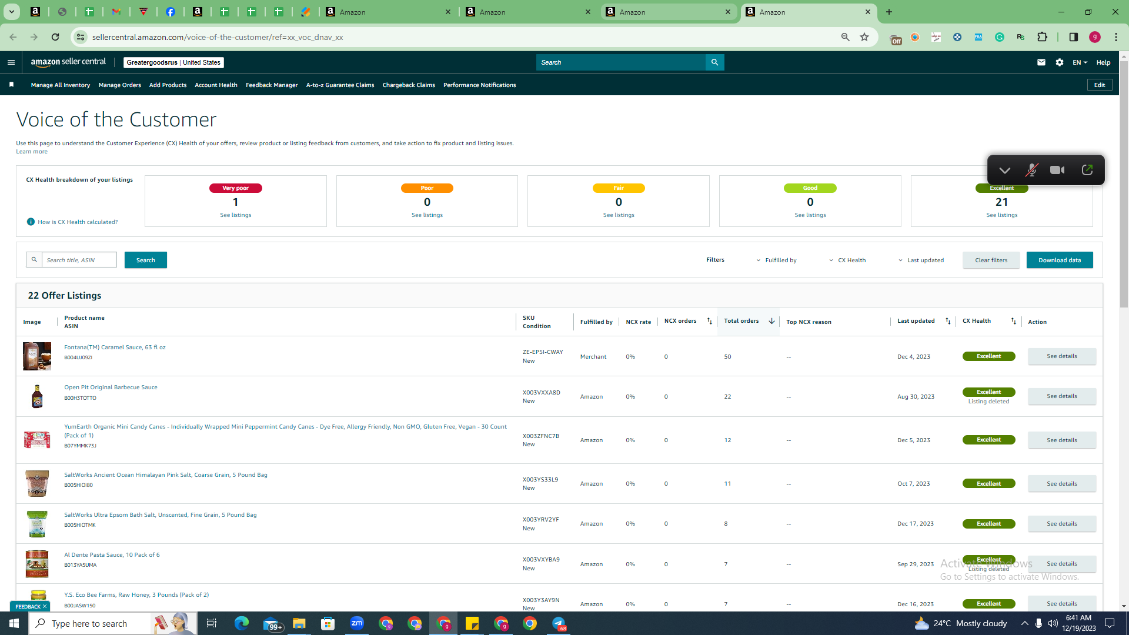Click Learn more link
Viewport: 1129px width, 635px height.
pyautogui.click(x=32, y=152)
